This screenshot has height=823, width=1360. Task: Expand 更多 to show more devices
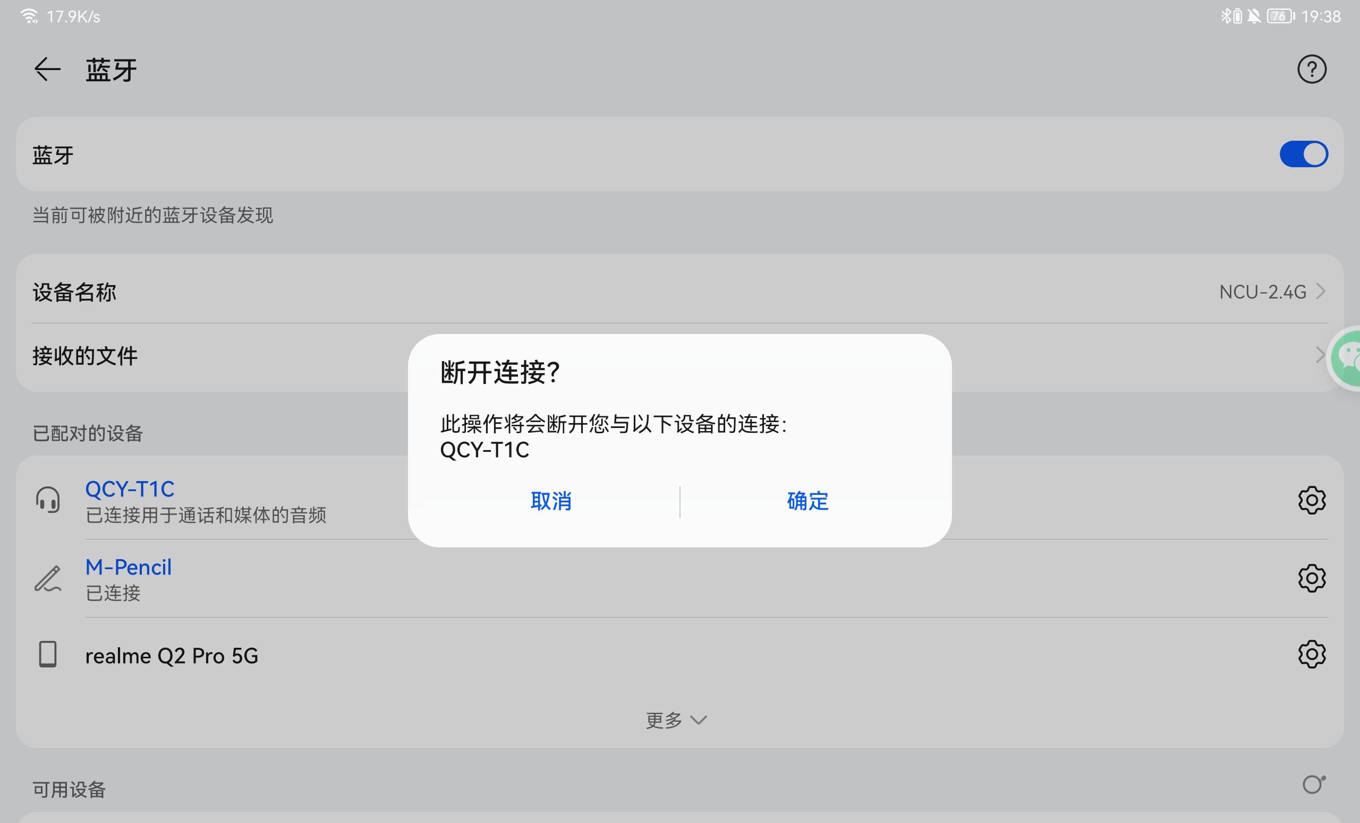[677, 720]
